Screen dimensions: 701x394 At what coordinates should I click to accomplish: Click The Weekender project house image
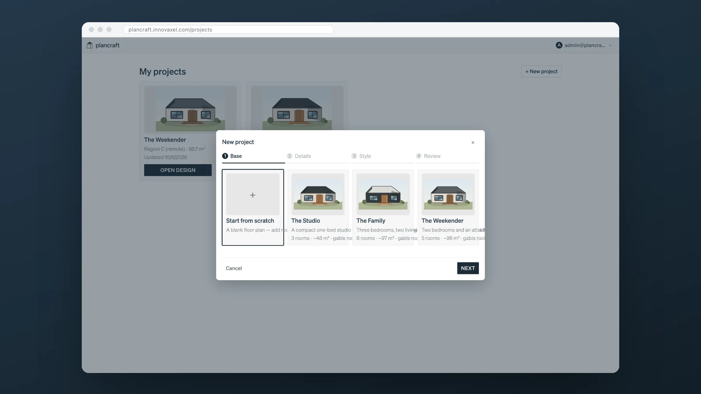pos(190,109)
